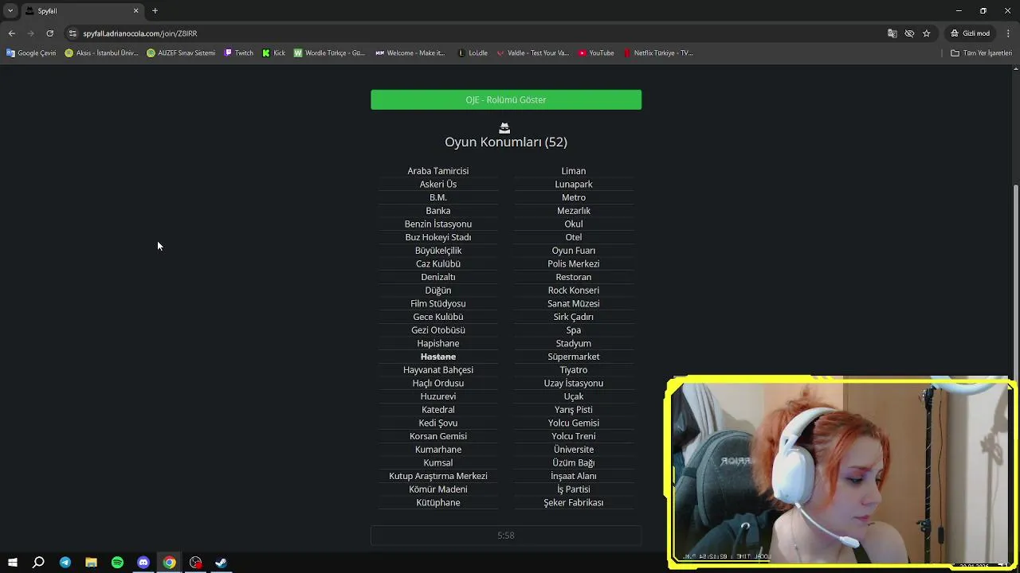
Task: Toggle the Üzüm Bağı location
Action: 574,463
